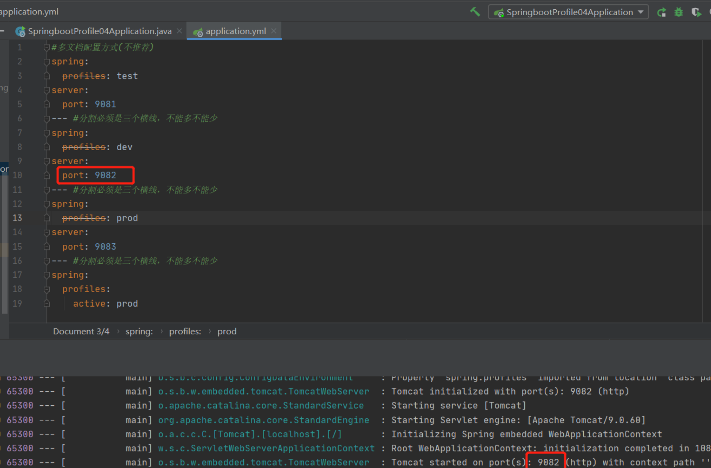Click the separator comment on line 16
This screenshot has width=711, height=468.
tap(145, 261)
